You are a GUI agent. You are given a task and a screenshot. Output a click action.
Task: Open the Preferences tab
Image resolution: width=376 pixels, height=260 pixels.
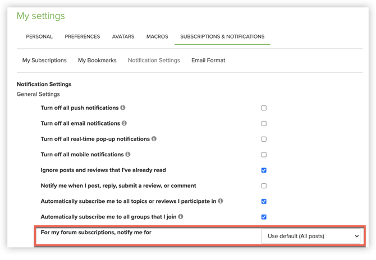pos(82,37)
